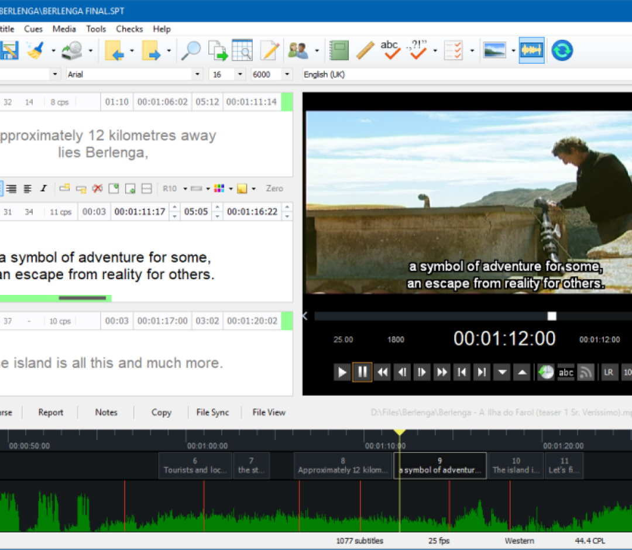Open the colour grid dropdown arrow
Screen dimensions: 632x550
pos(231,188)
